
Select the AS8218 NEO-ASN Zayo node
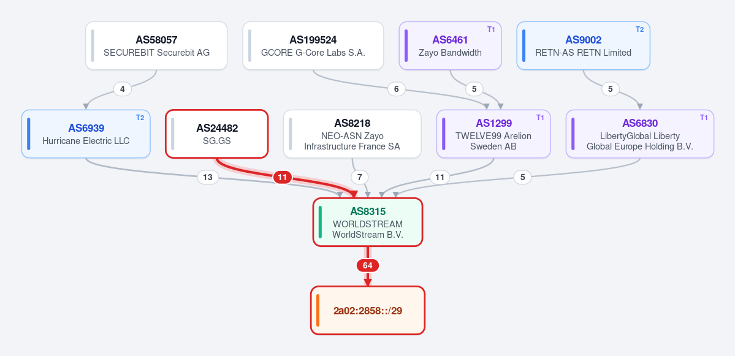[x=352, y=134]
